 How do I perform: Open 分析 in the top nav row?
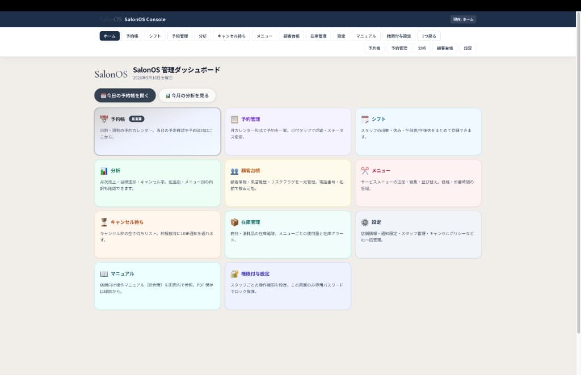point(203,36)
